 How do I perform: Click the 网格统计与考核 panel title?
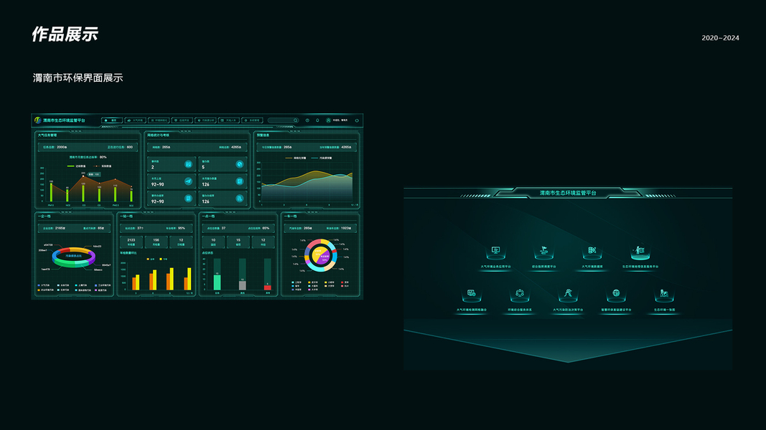(x=158, y=135)
